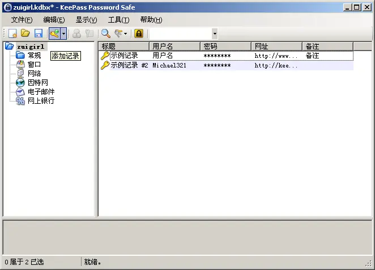Sort by the 网址 column header
Screen dimensions: 375x270
pyautogui.click(x=277, y=47)
